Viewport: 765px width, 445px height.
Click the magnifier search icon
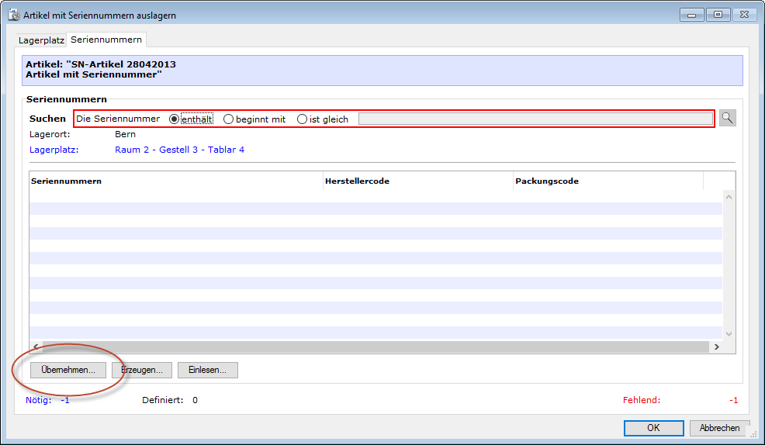[727, 118]
